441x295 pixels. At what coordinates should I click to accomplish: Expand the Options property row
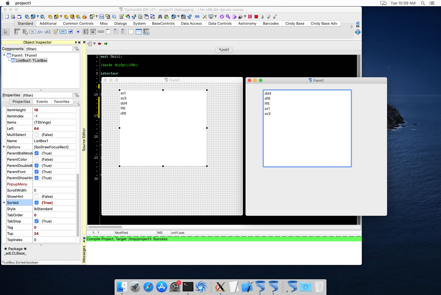(x=4, y=147)
